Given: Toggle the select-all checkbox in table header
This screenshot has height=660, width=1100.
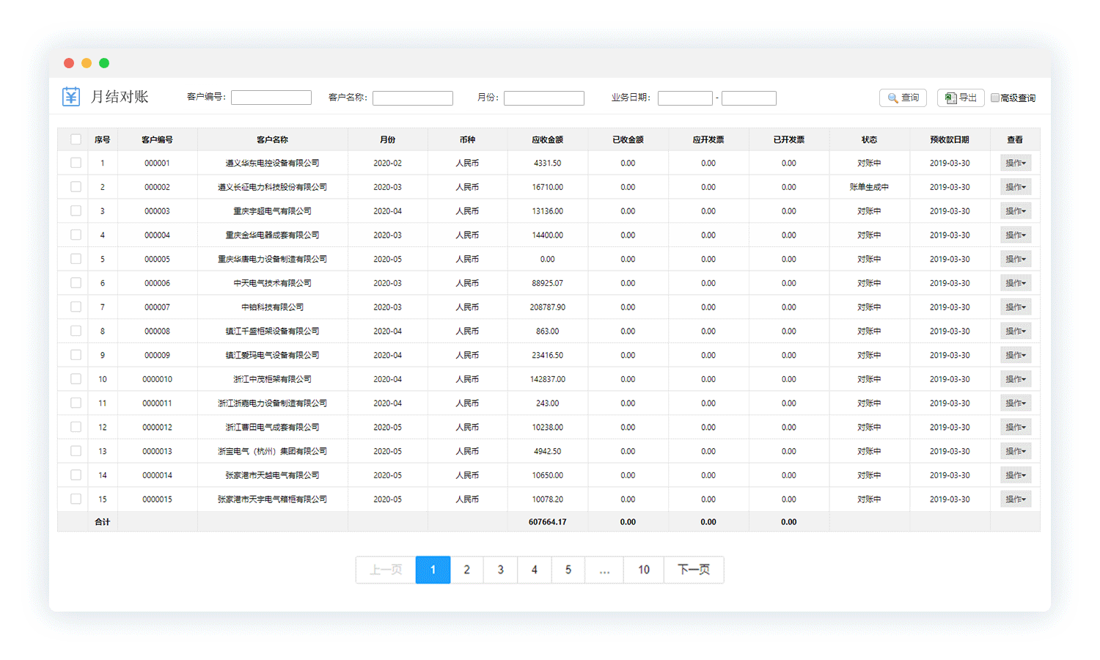Looking at the screenshot, I should click(76, 139).
